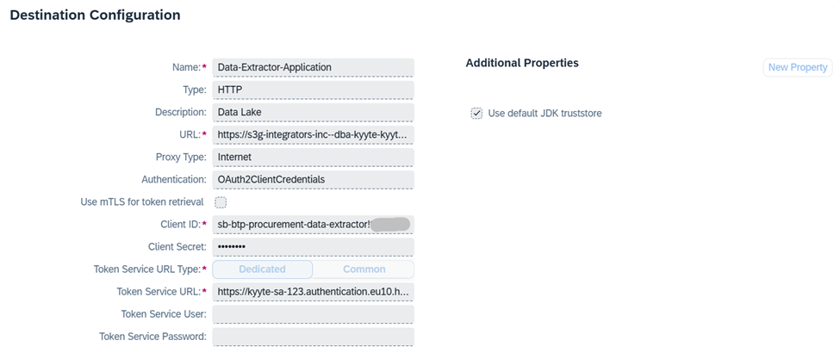Viewport: 840px width, 359px height.
Task: Click the empty Token Service User field
Action: (313, 314)
